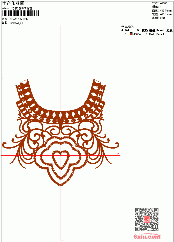
Task: Click the 'Default' brand cell
Action: tap(161, 34)
